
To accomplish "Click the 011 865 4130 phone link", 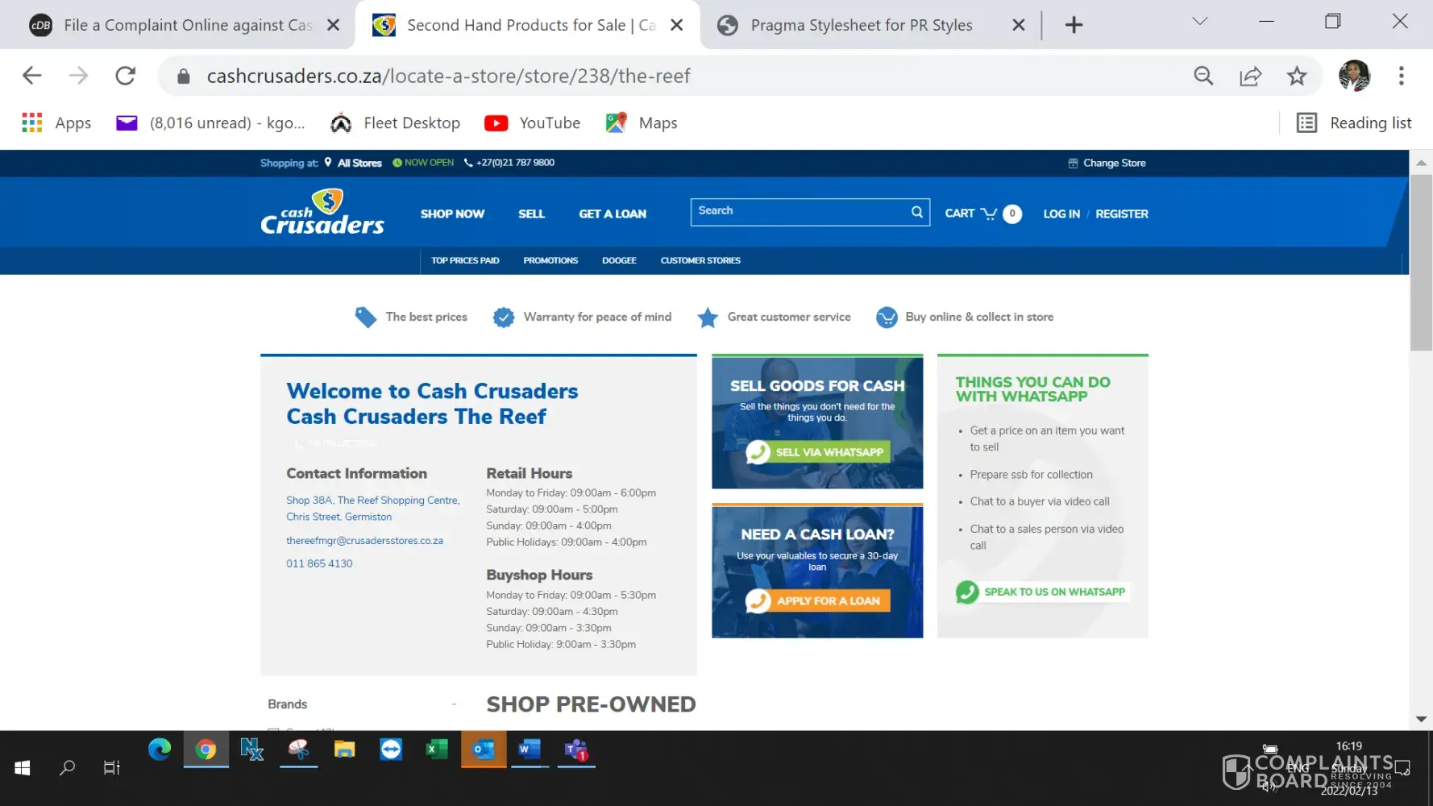I will click(319, 563).
